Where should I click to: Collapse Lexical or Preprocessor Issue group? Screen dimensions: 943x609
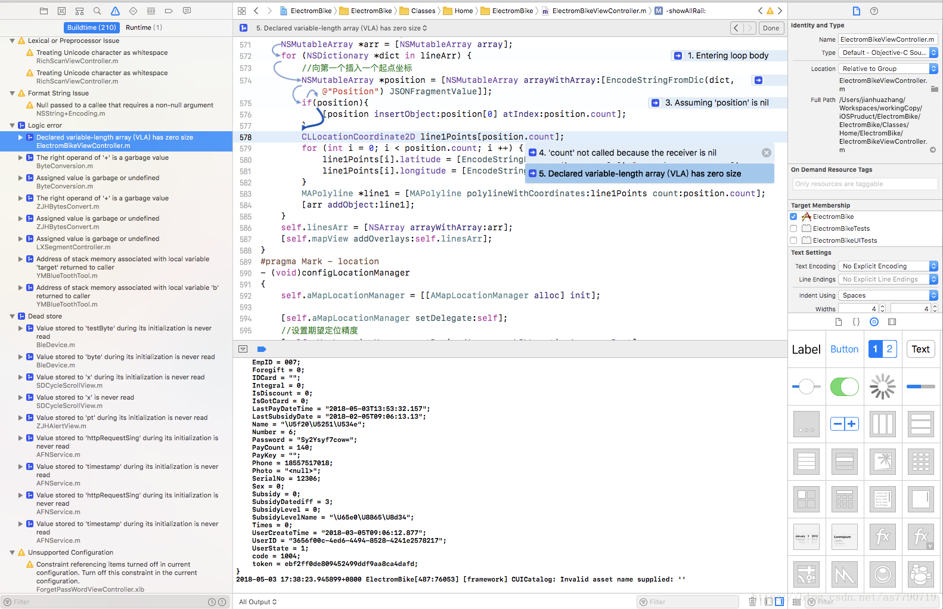[x=13, y=41]
